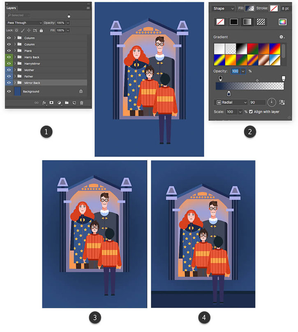Click the lock transparent pixels icon

pyautogui.click(x=16, y=30)
